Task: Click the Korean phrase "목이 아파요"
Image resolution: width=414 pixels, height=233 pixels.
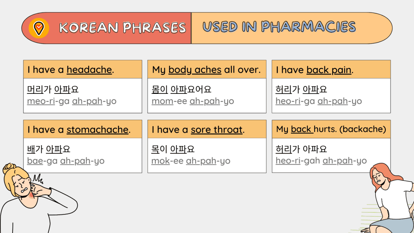Action: (x=173, y=150)
